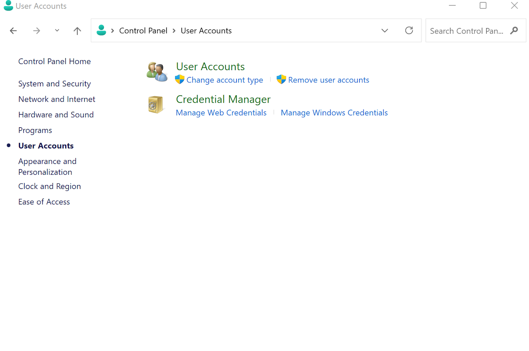Open System and Security category

[x=54, y=84]
